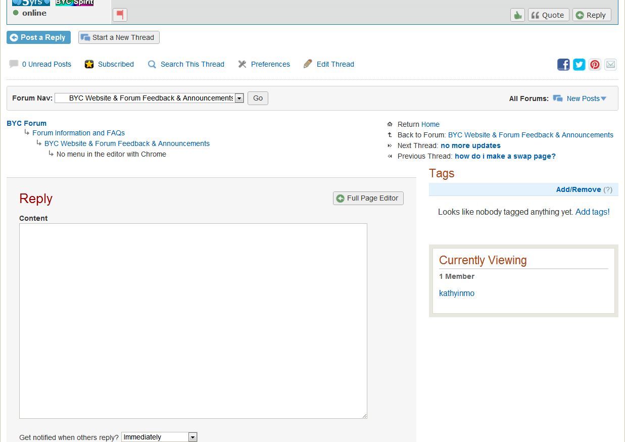
Task: Open thread Preferences
Action: pos(270,64)
